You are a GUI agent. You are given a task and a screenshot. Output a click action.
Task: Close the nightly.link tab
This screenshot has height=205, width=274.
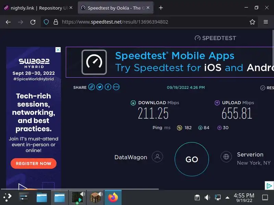(71, 8)
